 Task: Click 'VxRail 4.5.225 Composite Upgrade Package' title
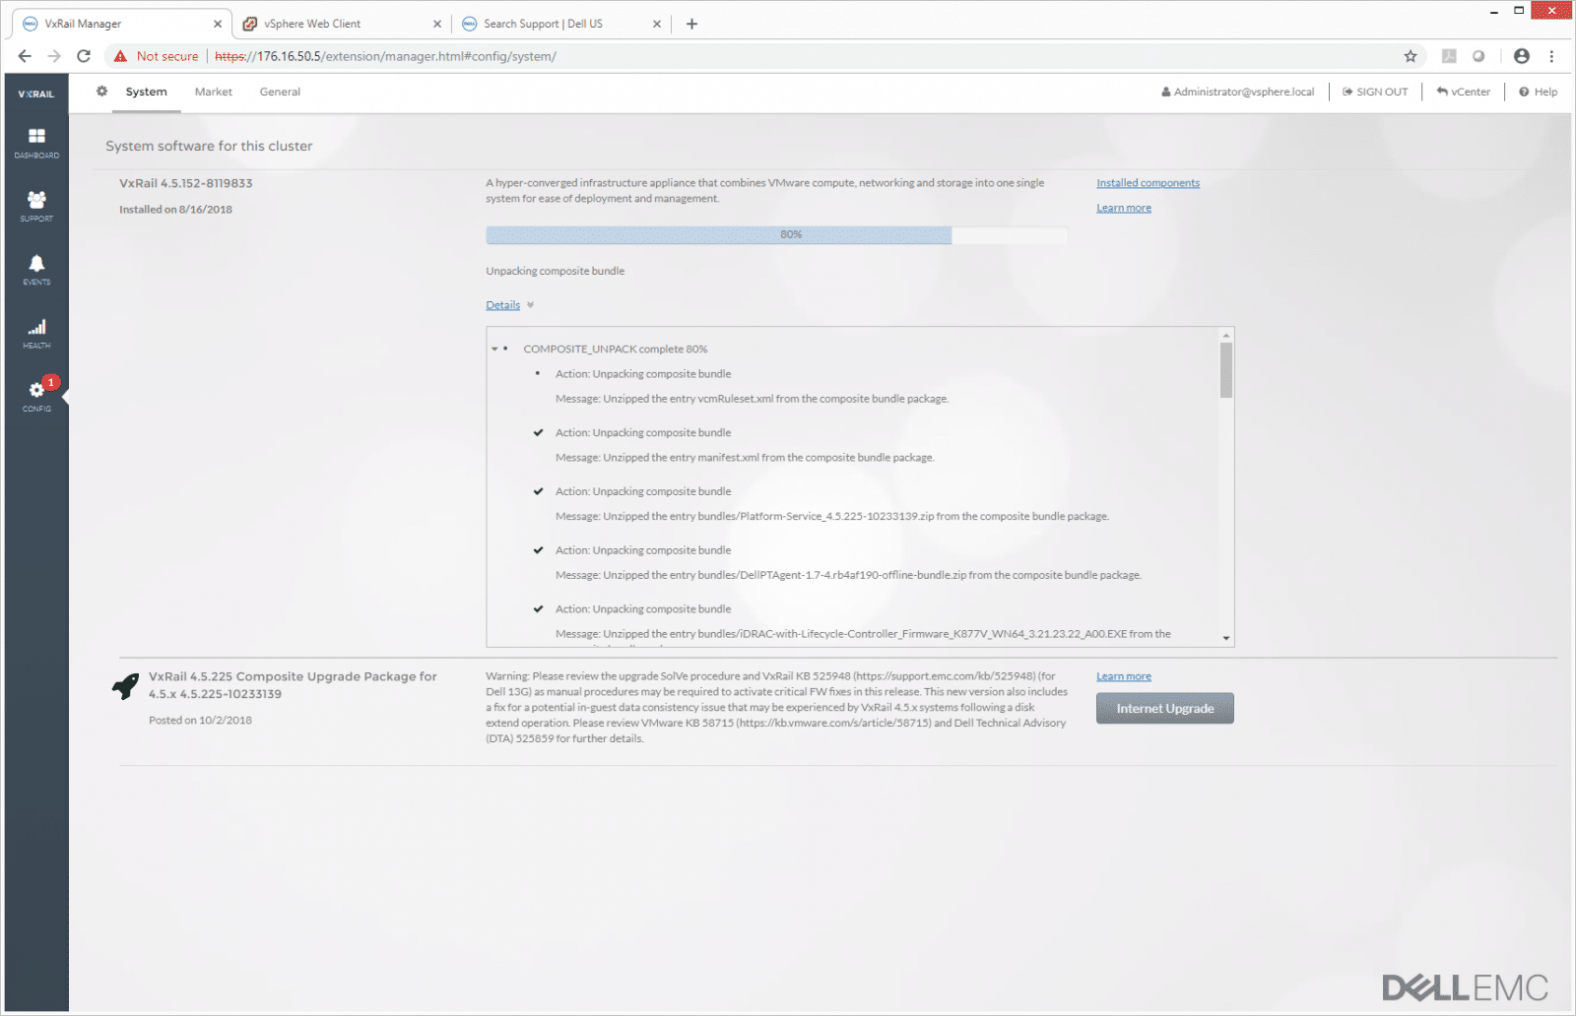coord(293,685)
